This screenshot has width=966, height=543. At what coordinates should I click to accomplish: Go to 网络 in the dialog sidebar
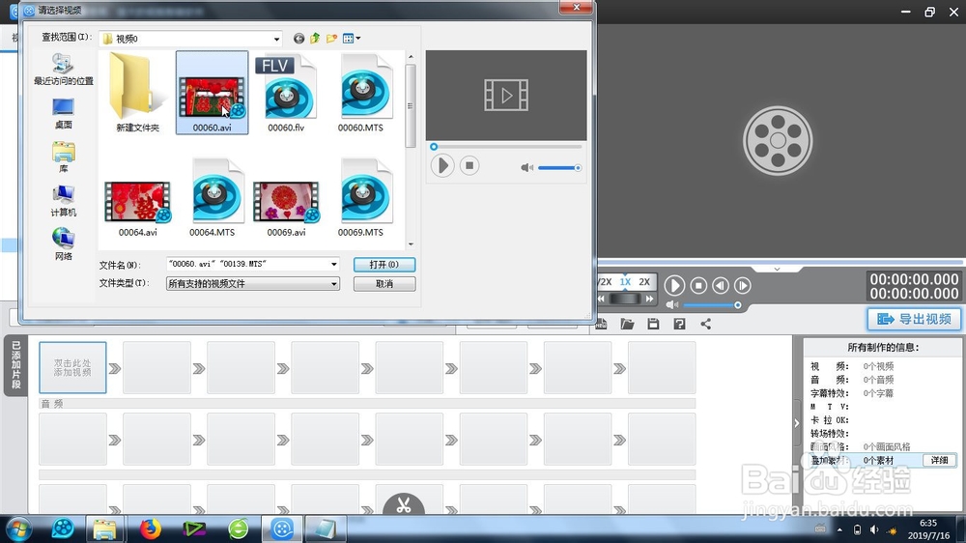click(64, 244)
